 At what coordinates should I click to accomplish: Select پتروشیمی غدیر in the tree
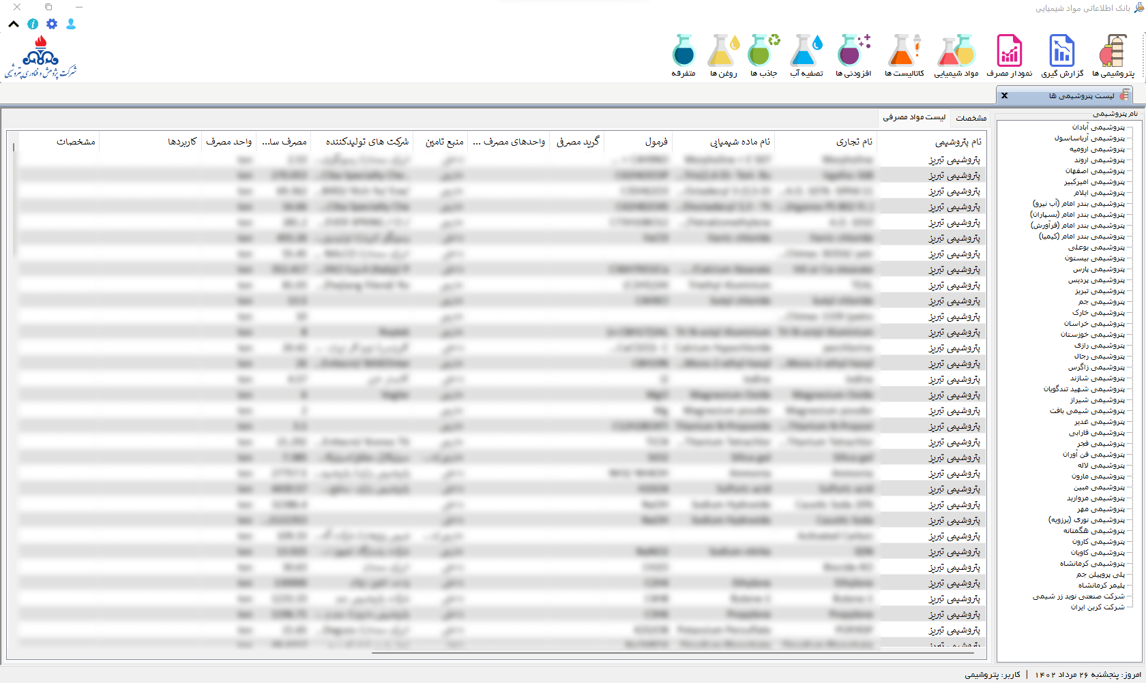1099,422
